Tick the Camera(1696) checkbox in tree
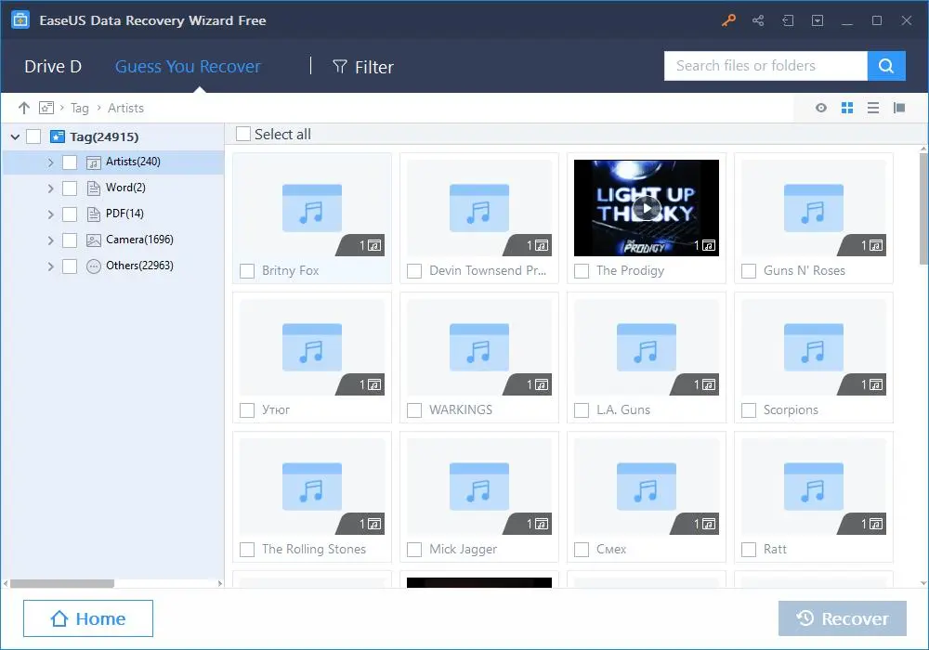This screenshot has width=929, height=650. [x=70, y=240]
